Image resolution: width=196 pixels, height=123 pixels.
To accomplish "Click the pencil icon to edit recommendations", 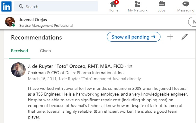I will click(x=185, y=37).
